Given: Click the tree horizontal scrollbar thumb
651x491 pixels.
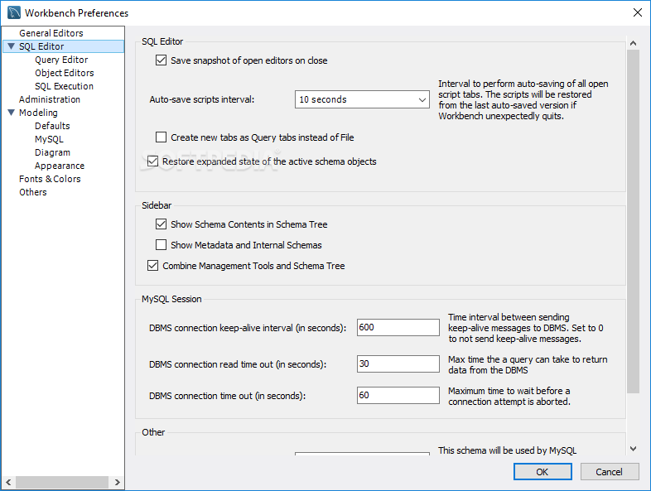Looking at the screenshot, I should coord(62,482).
